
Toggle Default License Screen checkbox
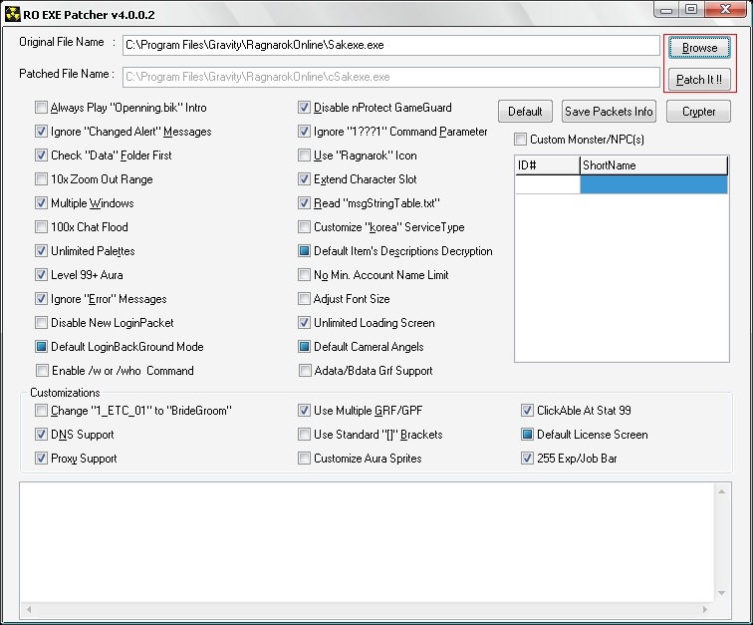click(x=527, y=435)
